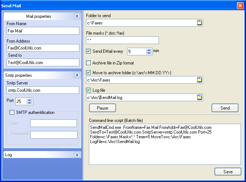Click the Pause button
This screenshot has width=246, height=182.
point(102,108)
